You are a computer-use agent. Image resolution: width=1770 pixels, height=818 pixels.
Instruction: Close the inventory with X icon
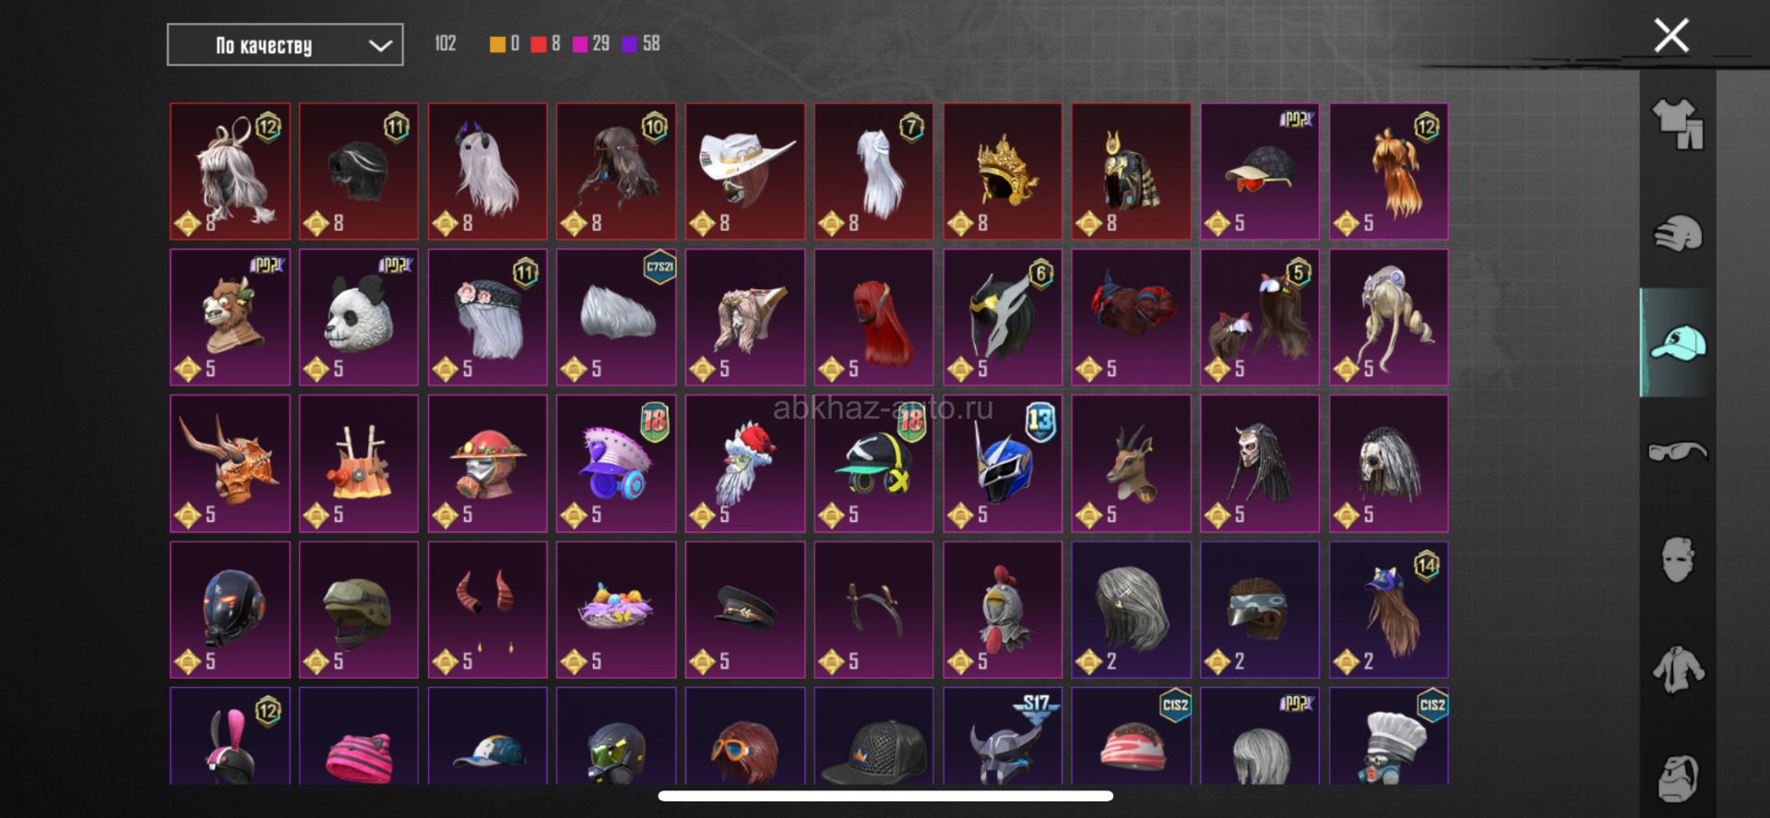point(1671,36)
